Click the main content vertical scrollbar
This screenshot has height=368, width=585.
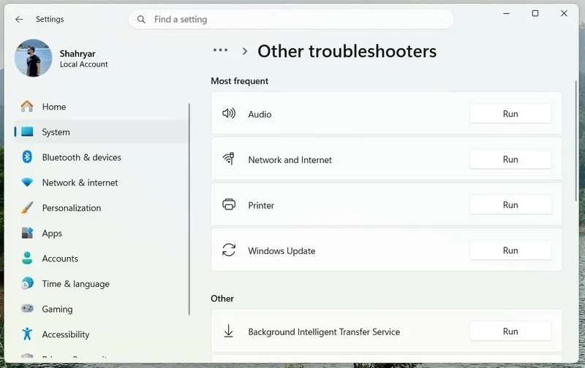click(x=576, y=141)
